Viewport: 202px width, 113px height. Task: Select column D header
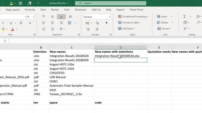(121, 47)
